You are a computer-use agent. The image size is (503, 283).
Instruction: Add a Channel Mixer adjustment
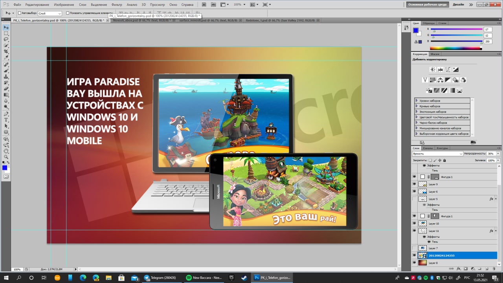(x=463, y=80)
